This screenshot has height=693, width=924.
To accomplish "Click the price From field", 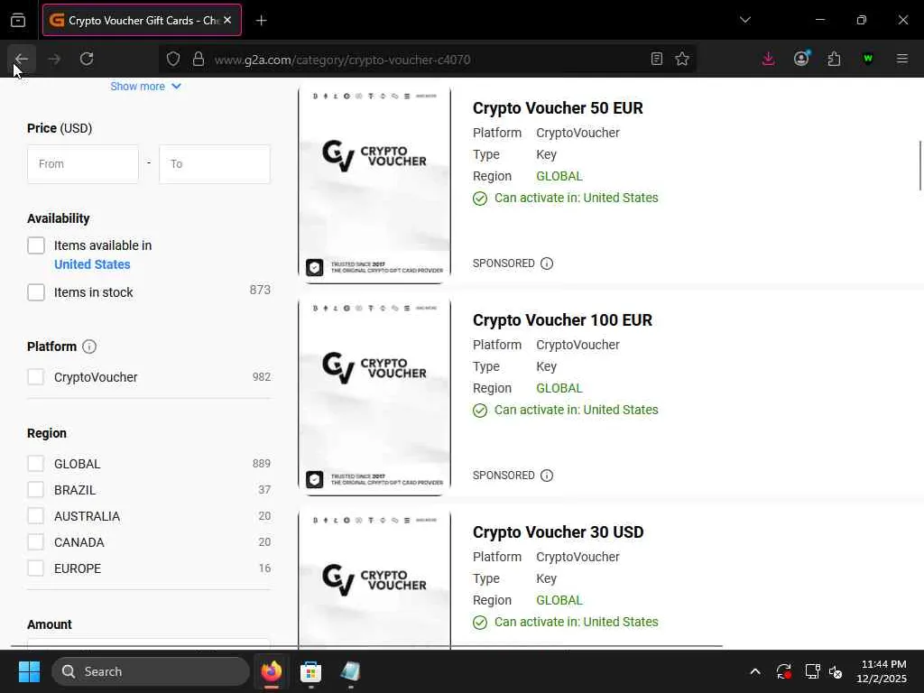I will coord(83,164).
